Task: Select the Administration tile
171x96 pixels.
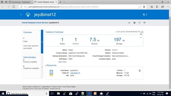Action: coord(32,67)
